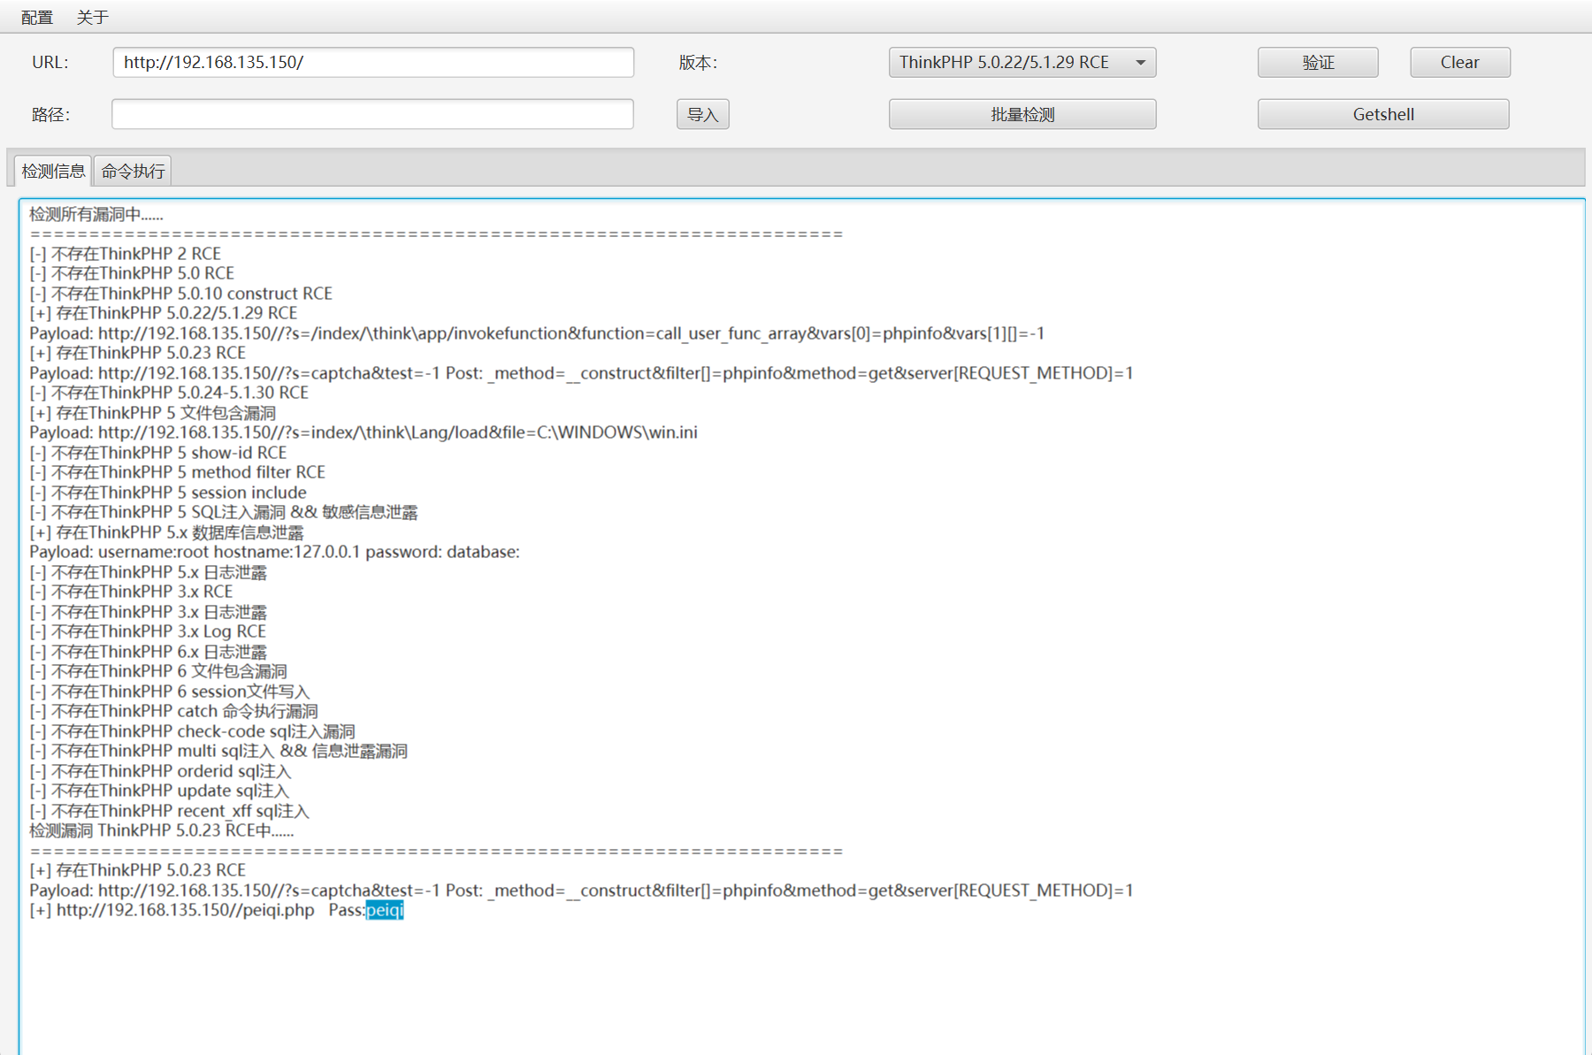This screenshot has width=1592, height=1055.
Task: Click the '不存在ThinkPHP 3.x RCE' line
Action: (x=131, y=592)
